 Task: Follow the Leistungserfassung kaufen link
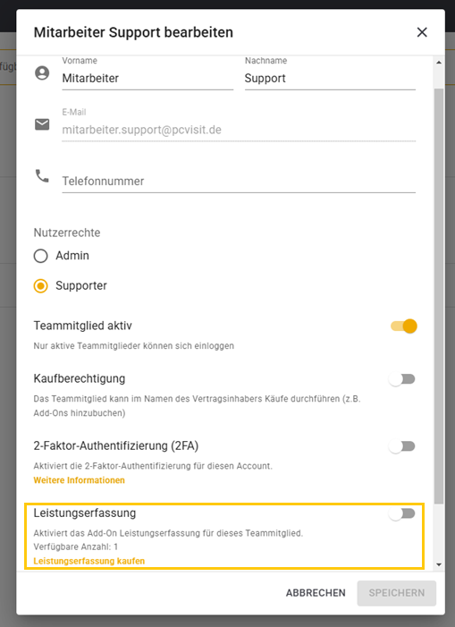[89, 561]
